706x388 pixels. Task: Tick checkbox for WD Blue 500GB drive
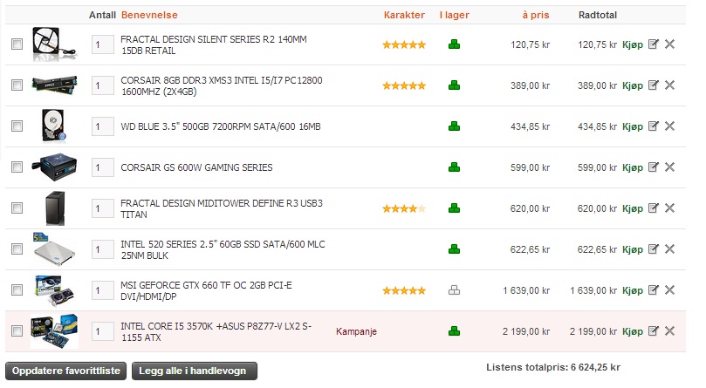pyautogui.click(x=17, y=126)
